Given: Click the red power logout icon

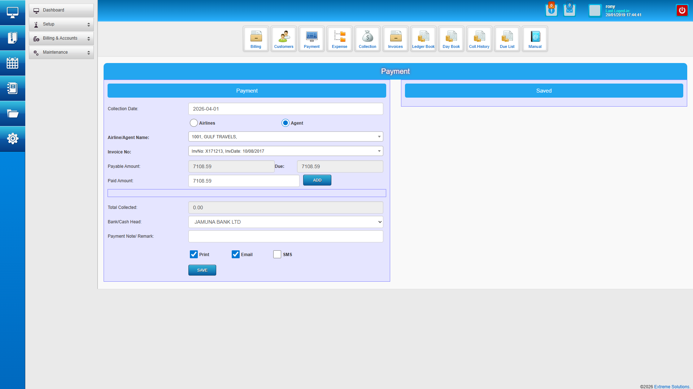Looking at the screenshot, I should 682,10.
